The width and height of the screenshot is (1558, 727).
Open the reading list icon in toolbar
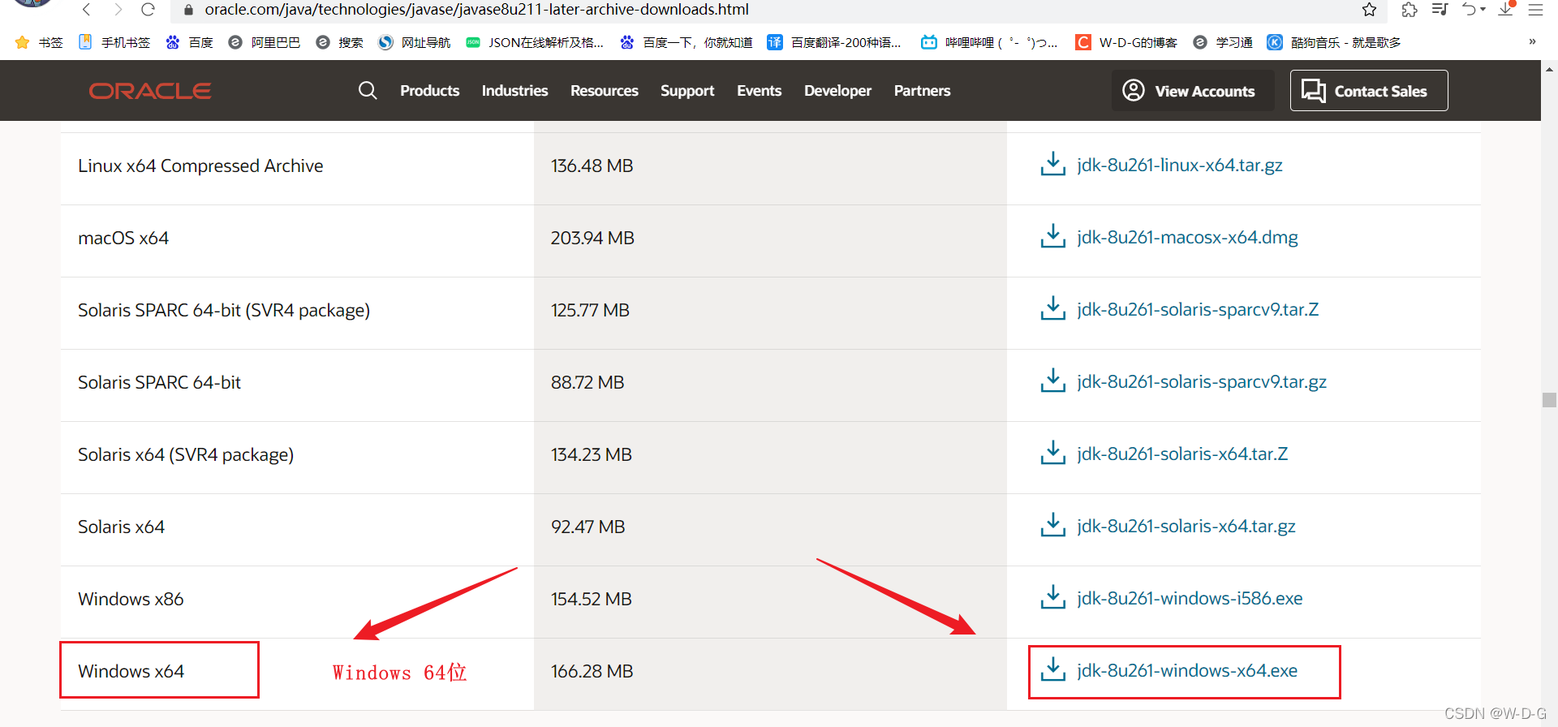[1440, 10]
